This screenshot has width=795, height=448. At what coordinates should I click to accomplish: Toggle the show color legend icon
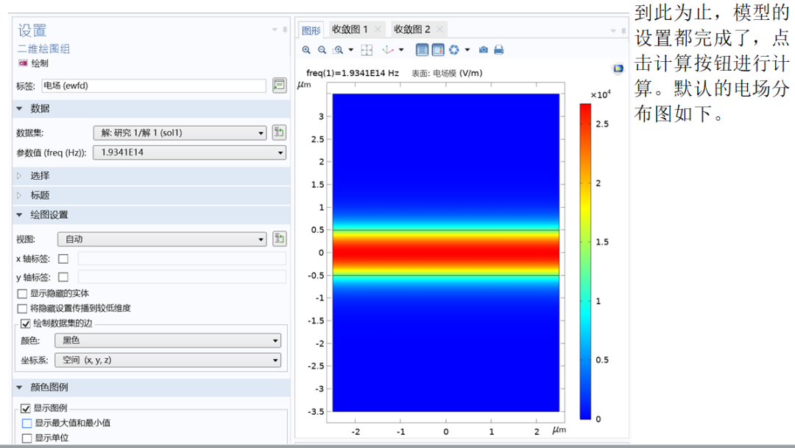pos(438,49)
